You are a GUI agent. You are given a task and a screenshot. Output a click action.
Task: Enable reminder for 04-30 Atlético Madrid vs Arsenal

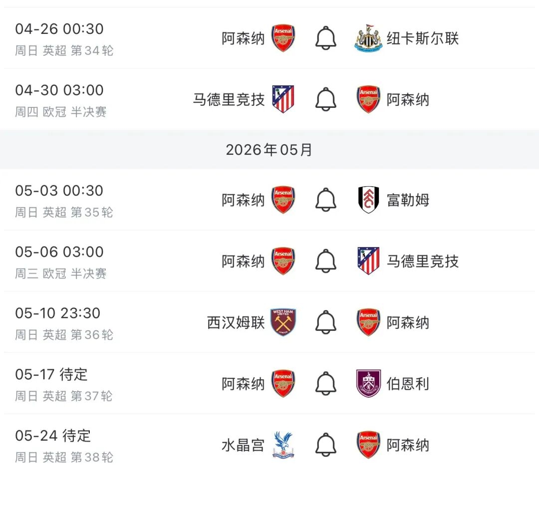pyautogui.click(x=326, y=99)
